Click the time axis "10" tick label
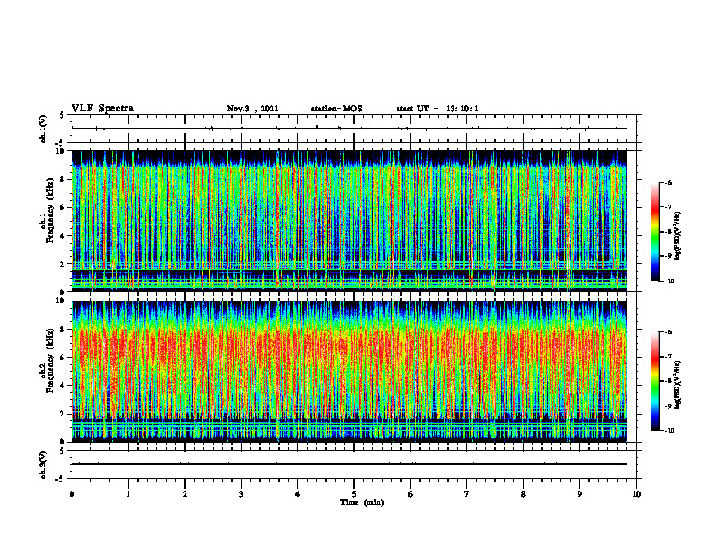This screenshot has width=717, height=554. 636,494
